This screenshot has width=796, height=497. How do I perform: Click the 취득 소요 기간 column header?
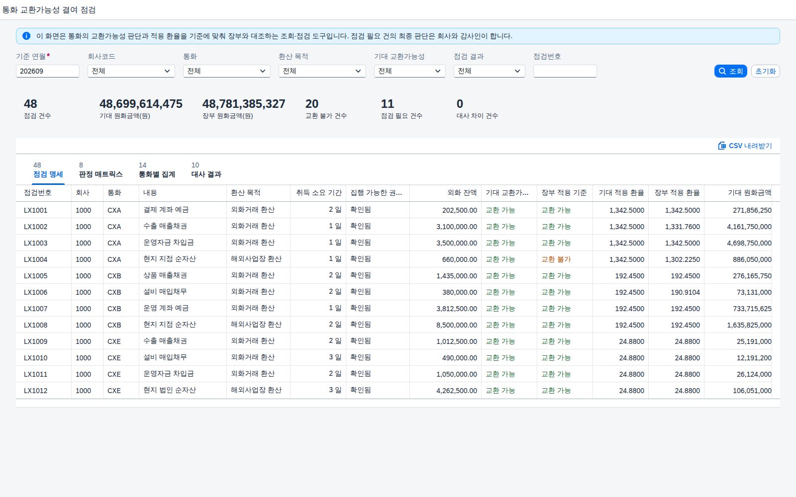point(318,193)
